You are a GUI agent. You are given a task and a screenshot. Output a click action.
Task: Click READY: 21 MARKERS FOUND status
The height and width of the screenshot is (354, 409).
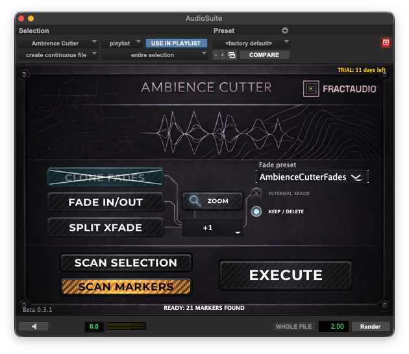pos(204,308)
